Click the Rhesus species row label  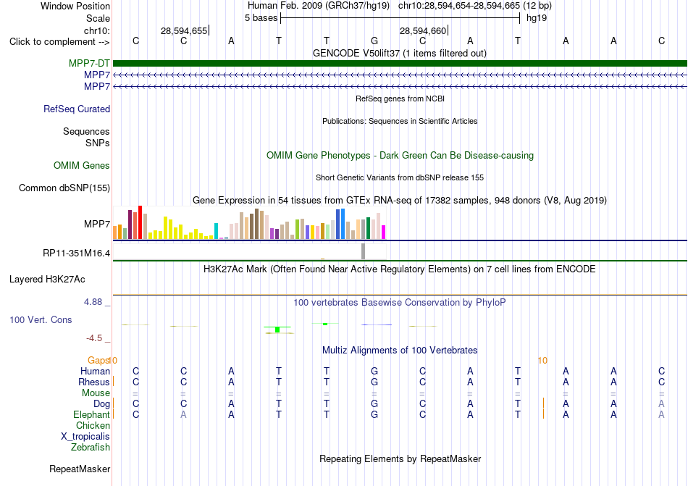pyautogui.click(x=94, y=382)
